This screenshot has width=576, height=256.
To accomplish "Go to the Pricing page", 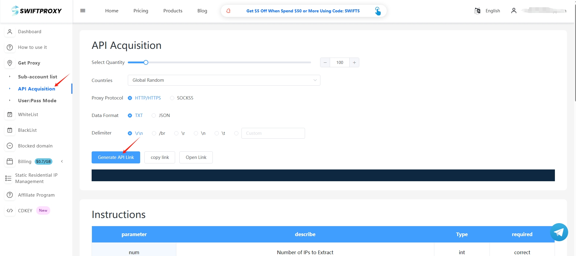I will point(141,11).
